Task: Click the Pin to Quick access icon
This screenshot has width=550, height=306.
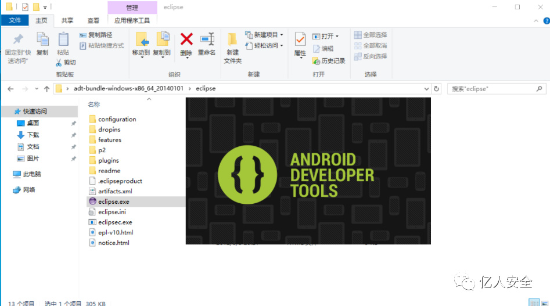Action: pyautogui.click(x=18, y=39)
